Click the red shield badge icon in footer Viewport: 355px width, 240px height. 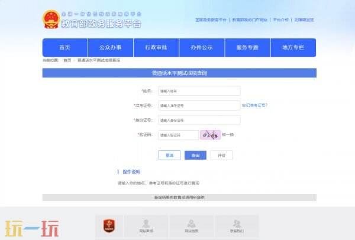109,225
